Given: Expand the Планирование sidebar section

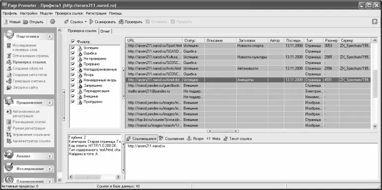Looking at the screenshot, I should click(50, 181).
